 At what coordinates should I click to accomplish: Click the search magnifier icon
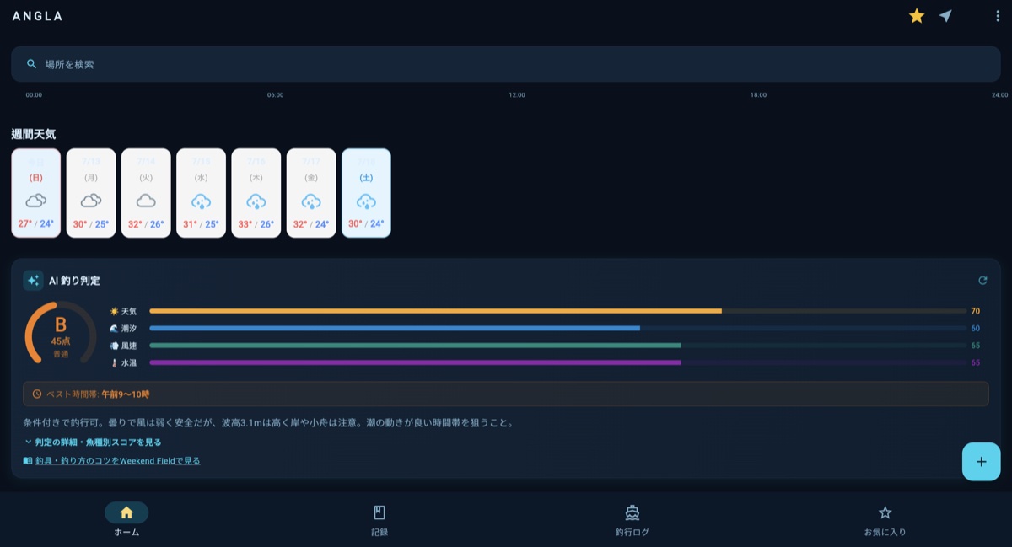[32, 64]
